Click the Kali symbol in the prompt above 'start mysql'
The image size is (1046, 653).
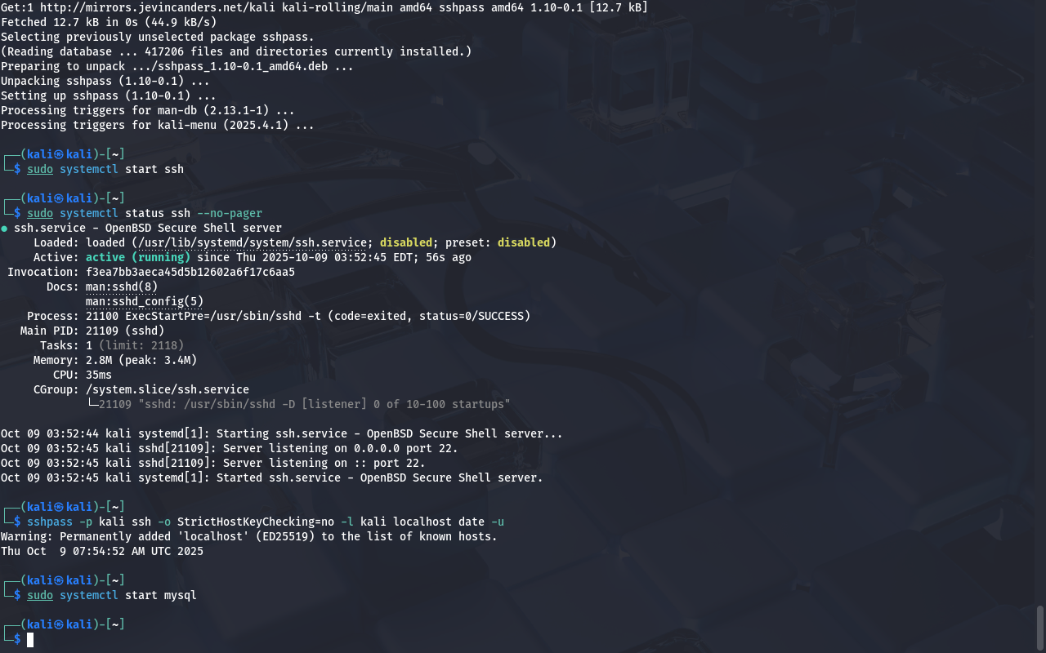(60, 580)
